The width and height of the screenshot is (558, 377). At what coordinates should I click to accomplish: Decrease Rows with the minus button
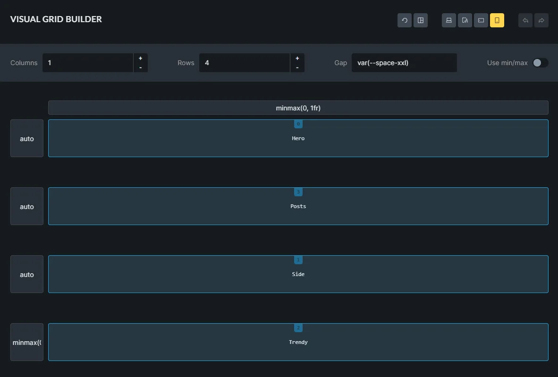point(297,67)
